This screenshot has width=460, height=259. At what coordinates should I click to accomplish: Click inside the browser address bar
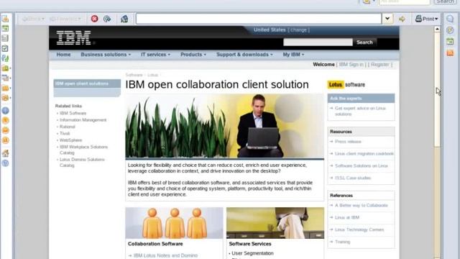[259, 19]
